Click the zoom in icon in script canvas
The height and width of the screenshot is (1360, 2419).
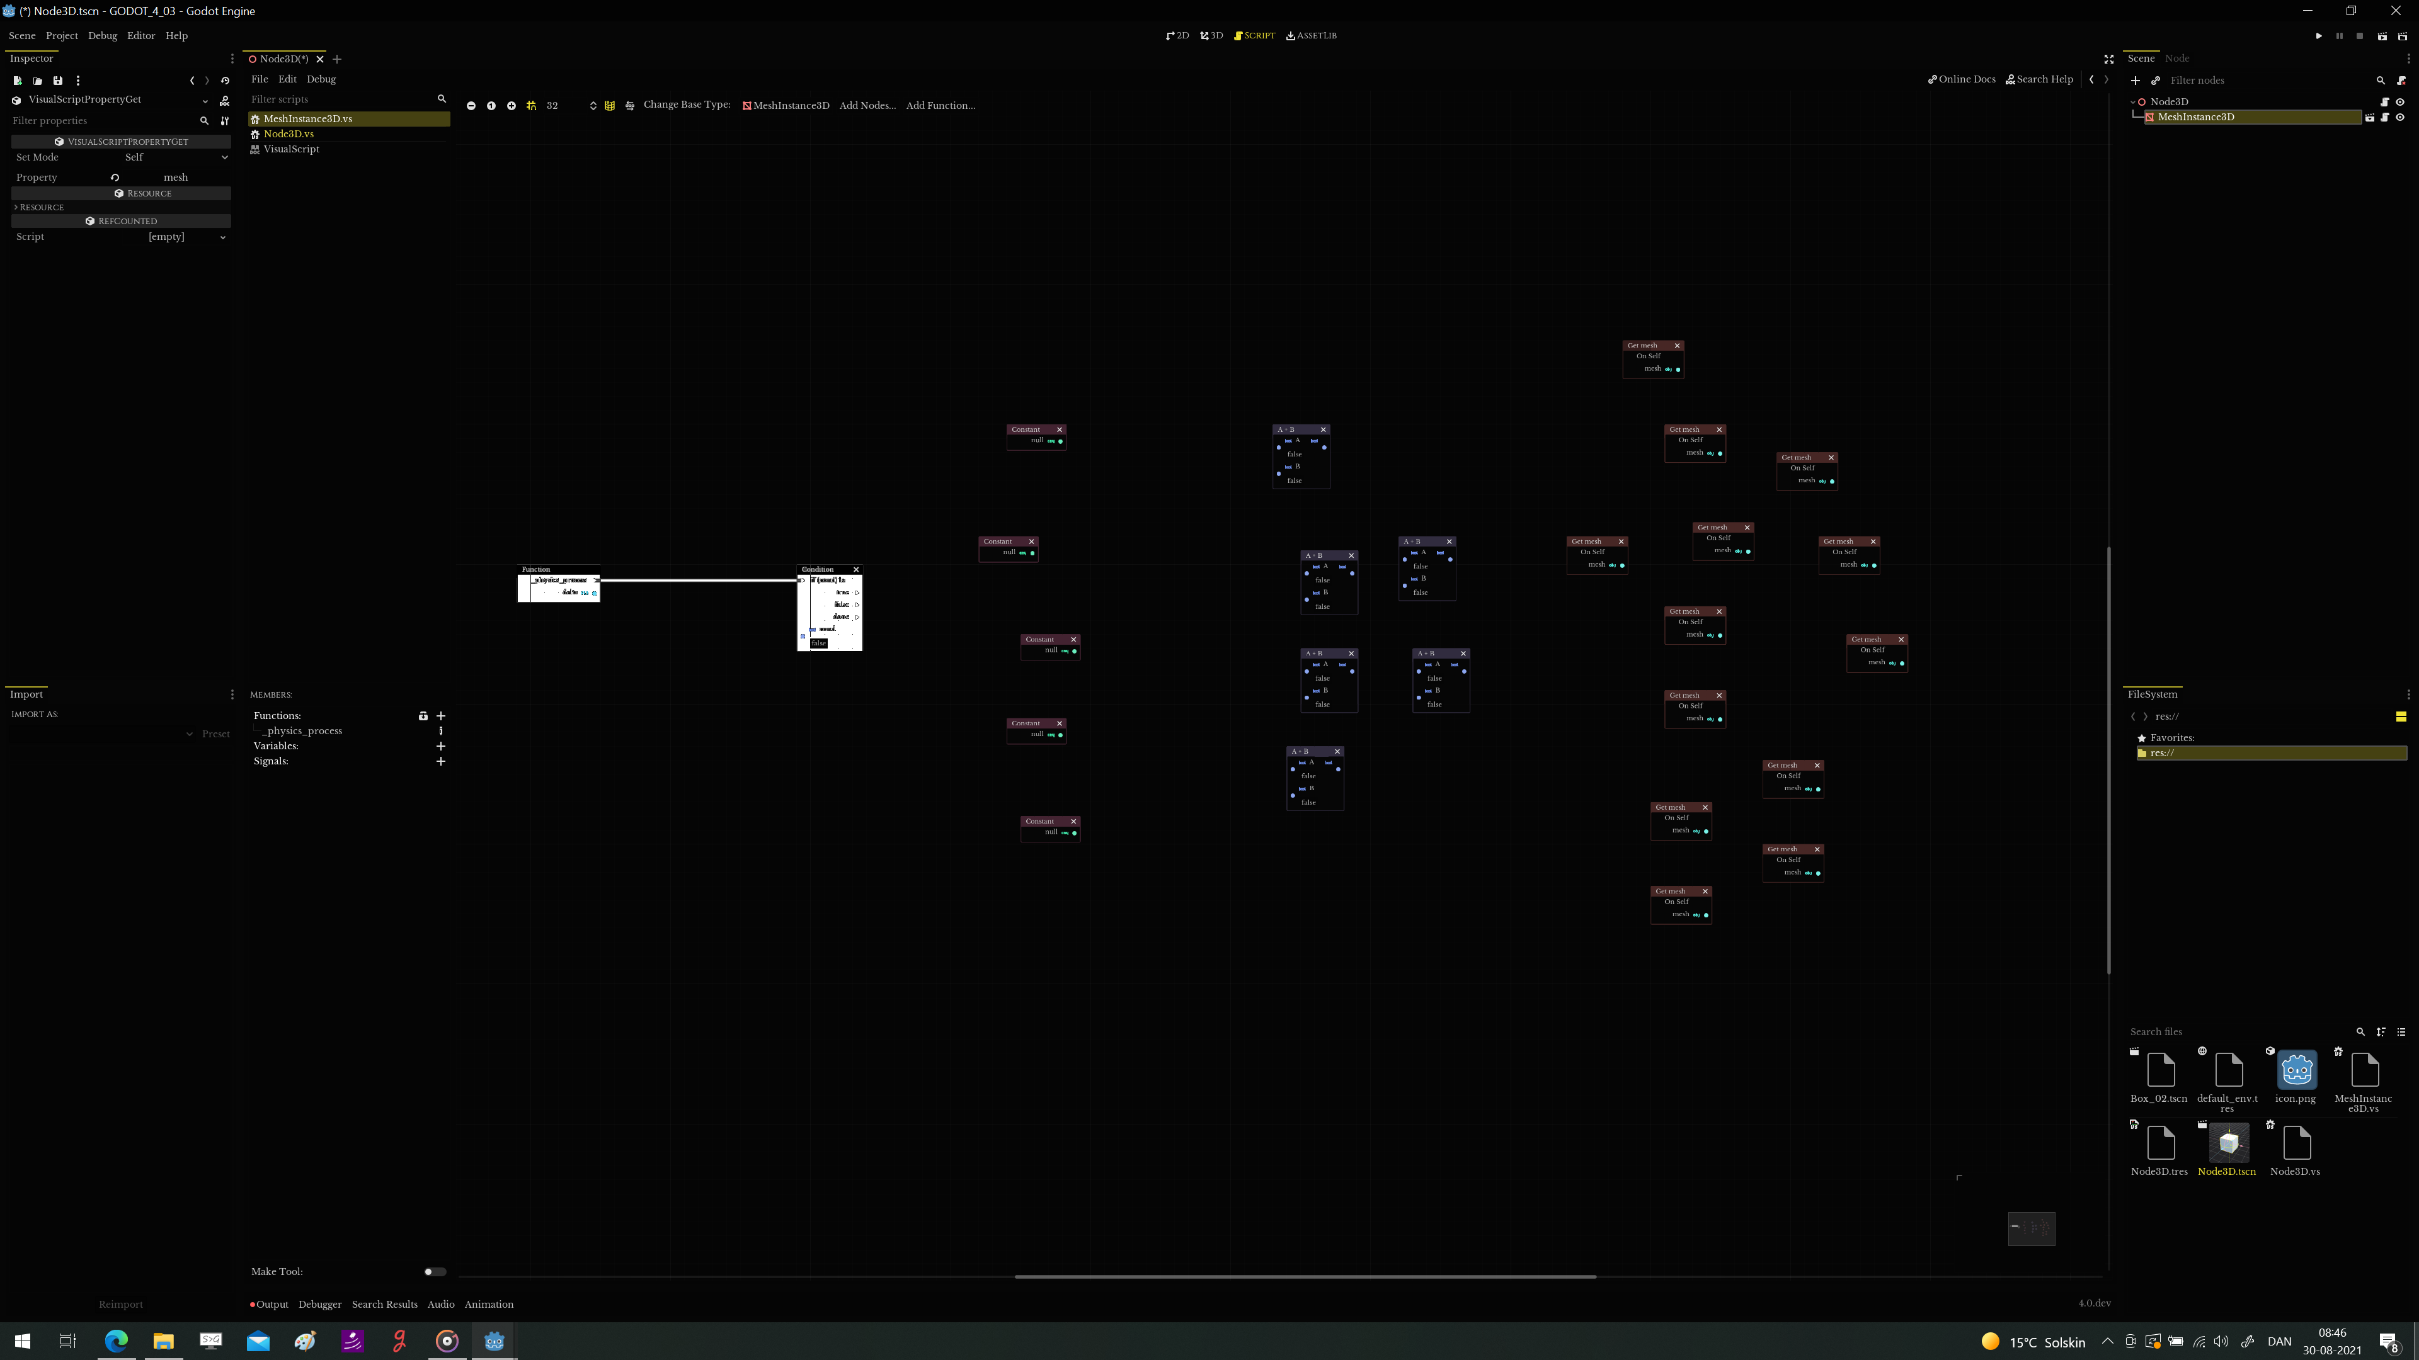[512, 105]
